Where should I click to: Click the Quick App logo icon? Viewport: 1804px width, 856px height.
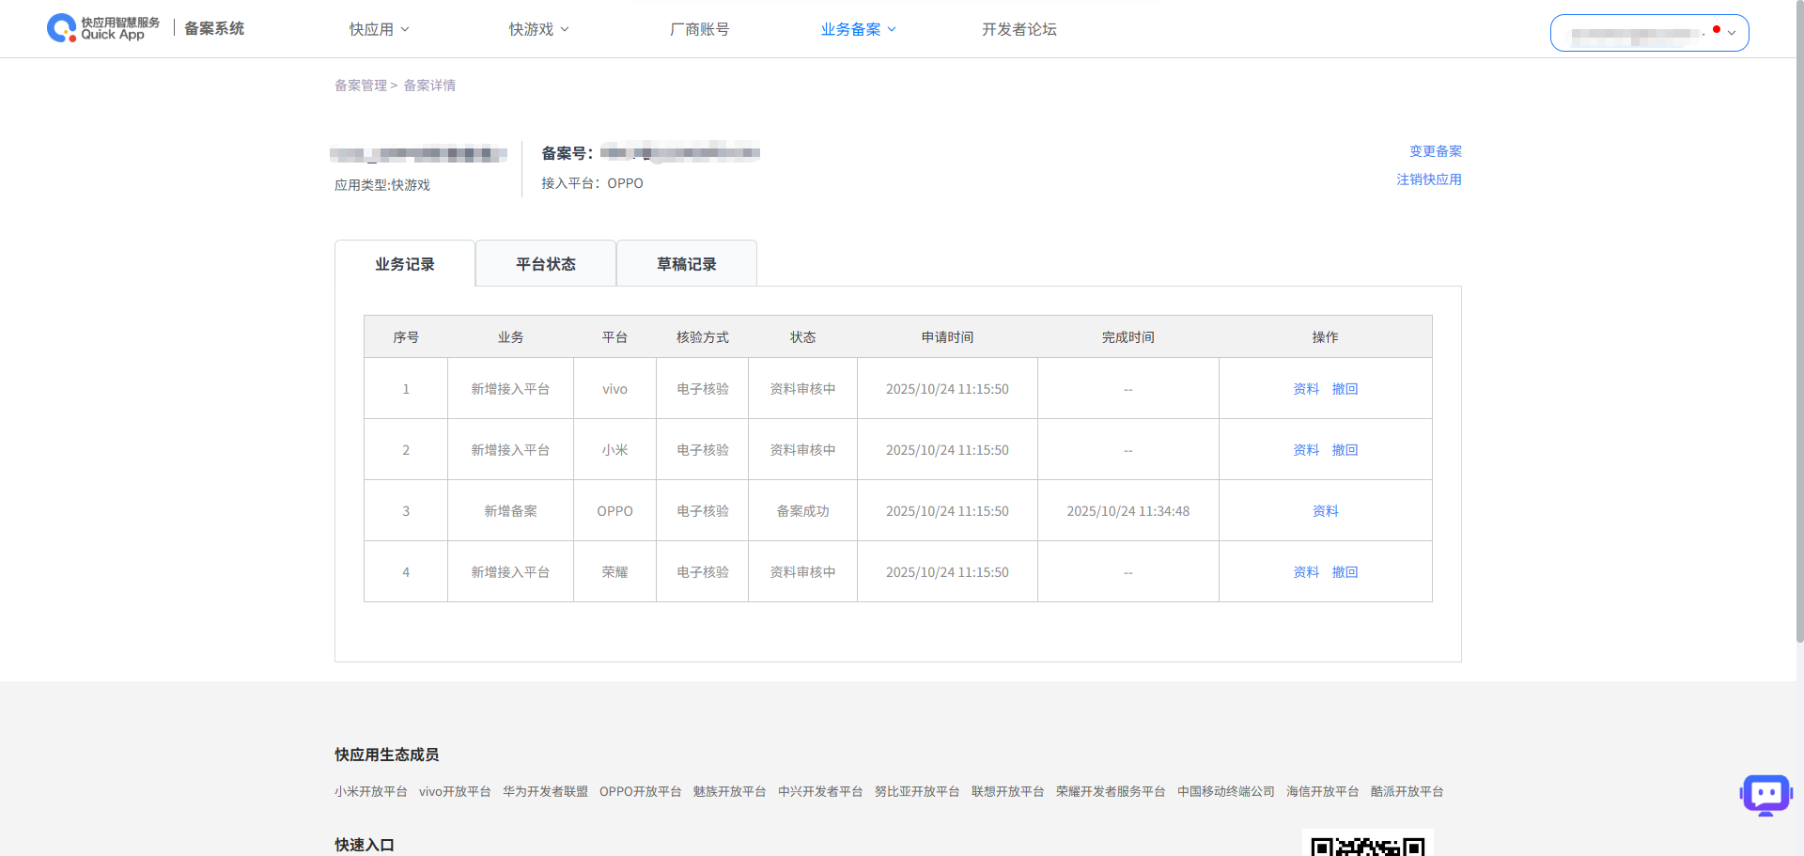coord(62,28)
